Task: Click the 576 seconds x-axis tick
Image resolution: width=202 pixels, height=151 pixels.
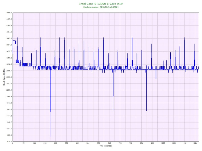Action: [x=99, y=143]
